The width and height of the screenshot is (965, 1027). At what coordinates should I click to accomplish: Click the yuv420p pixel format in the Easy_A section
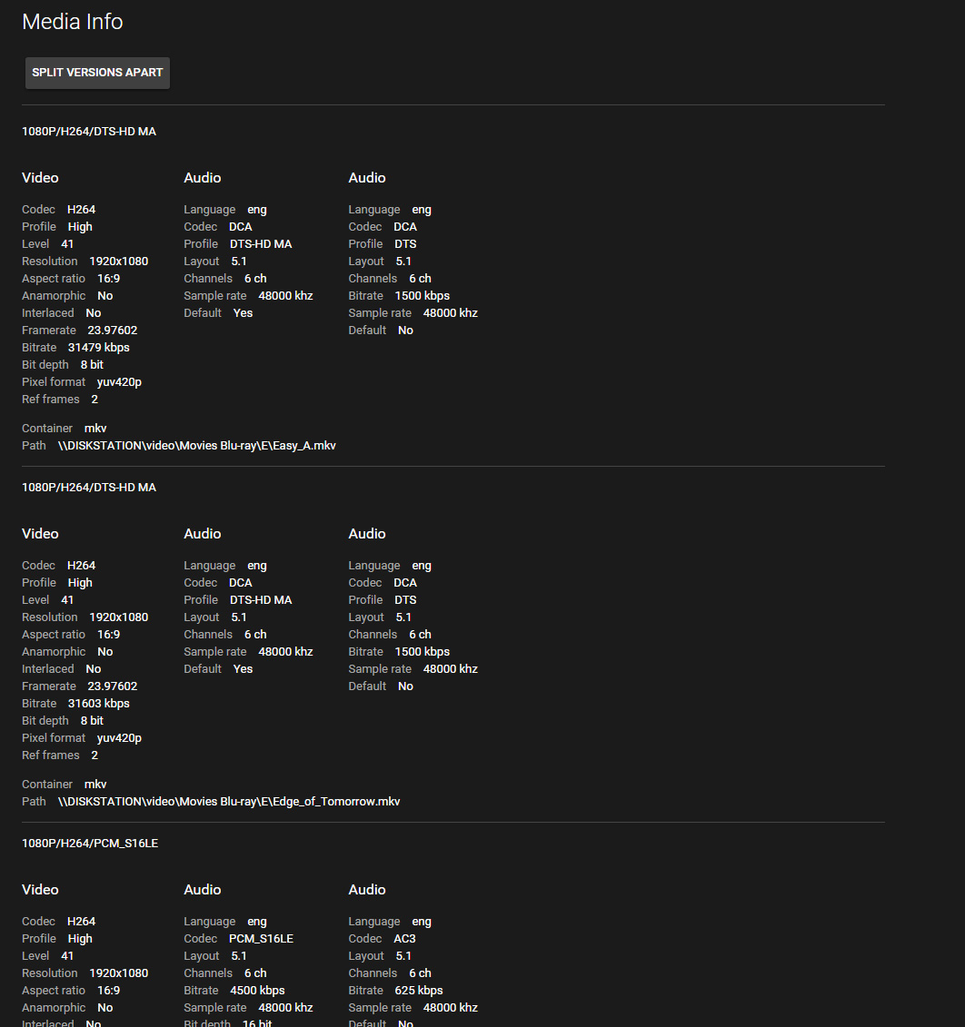pyautogui.click(x=119, y=382)
